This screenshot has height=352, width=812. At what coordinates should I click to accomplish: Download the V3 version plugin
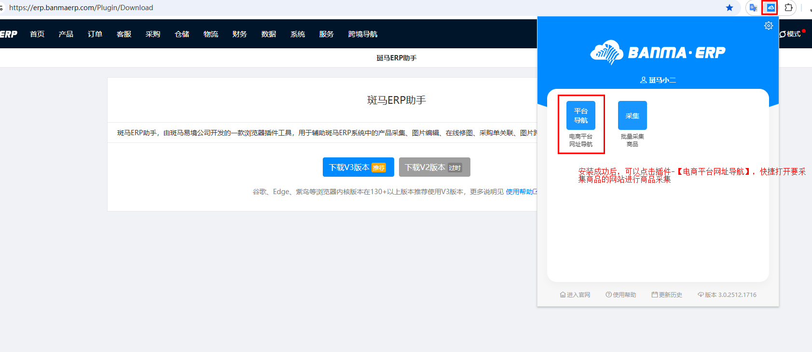click(x=358, y=167)
